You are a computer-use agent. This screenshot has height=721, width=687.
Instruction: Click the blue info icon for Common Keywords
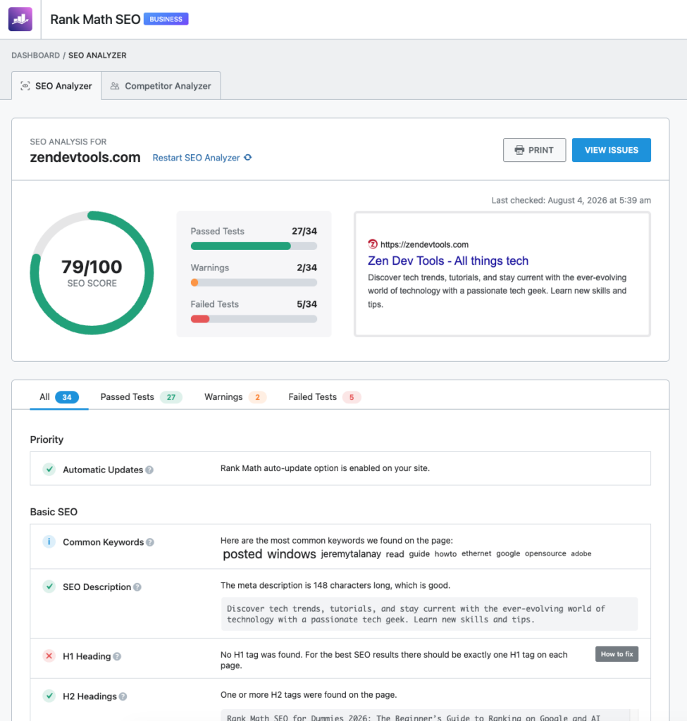49,541
